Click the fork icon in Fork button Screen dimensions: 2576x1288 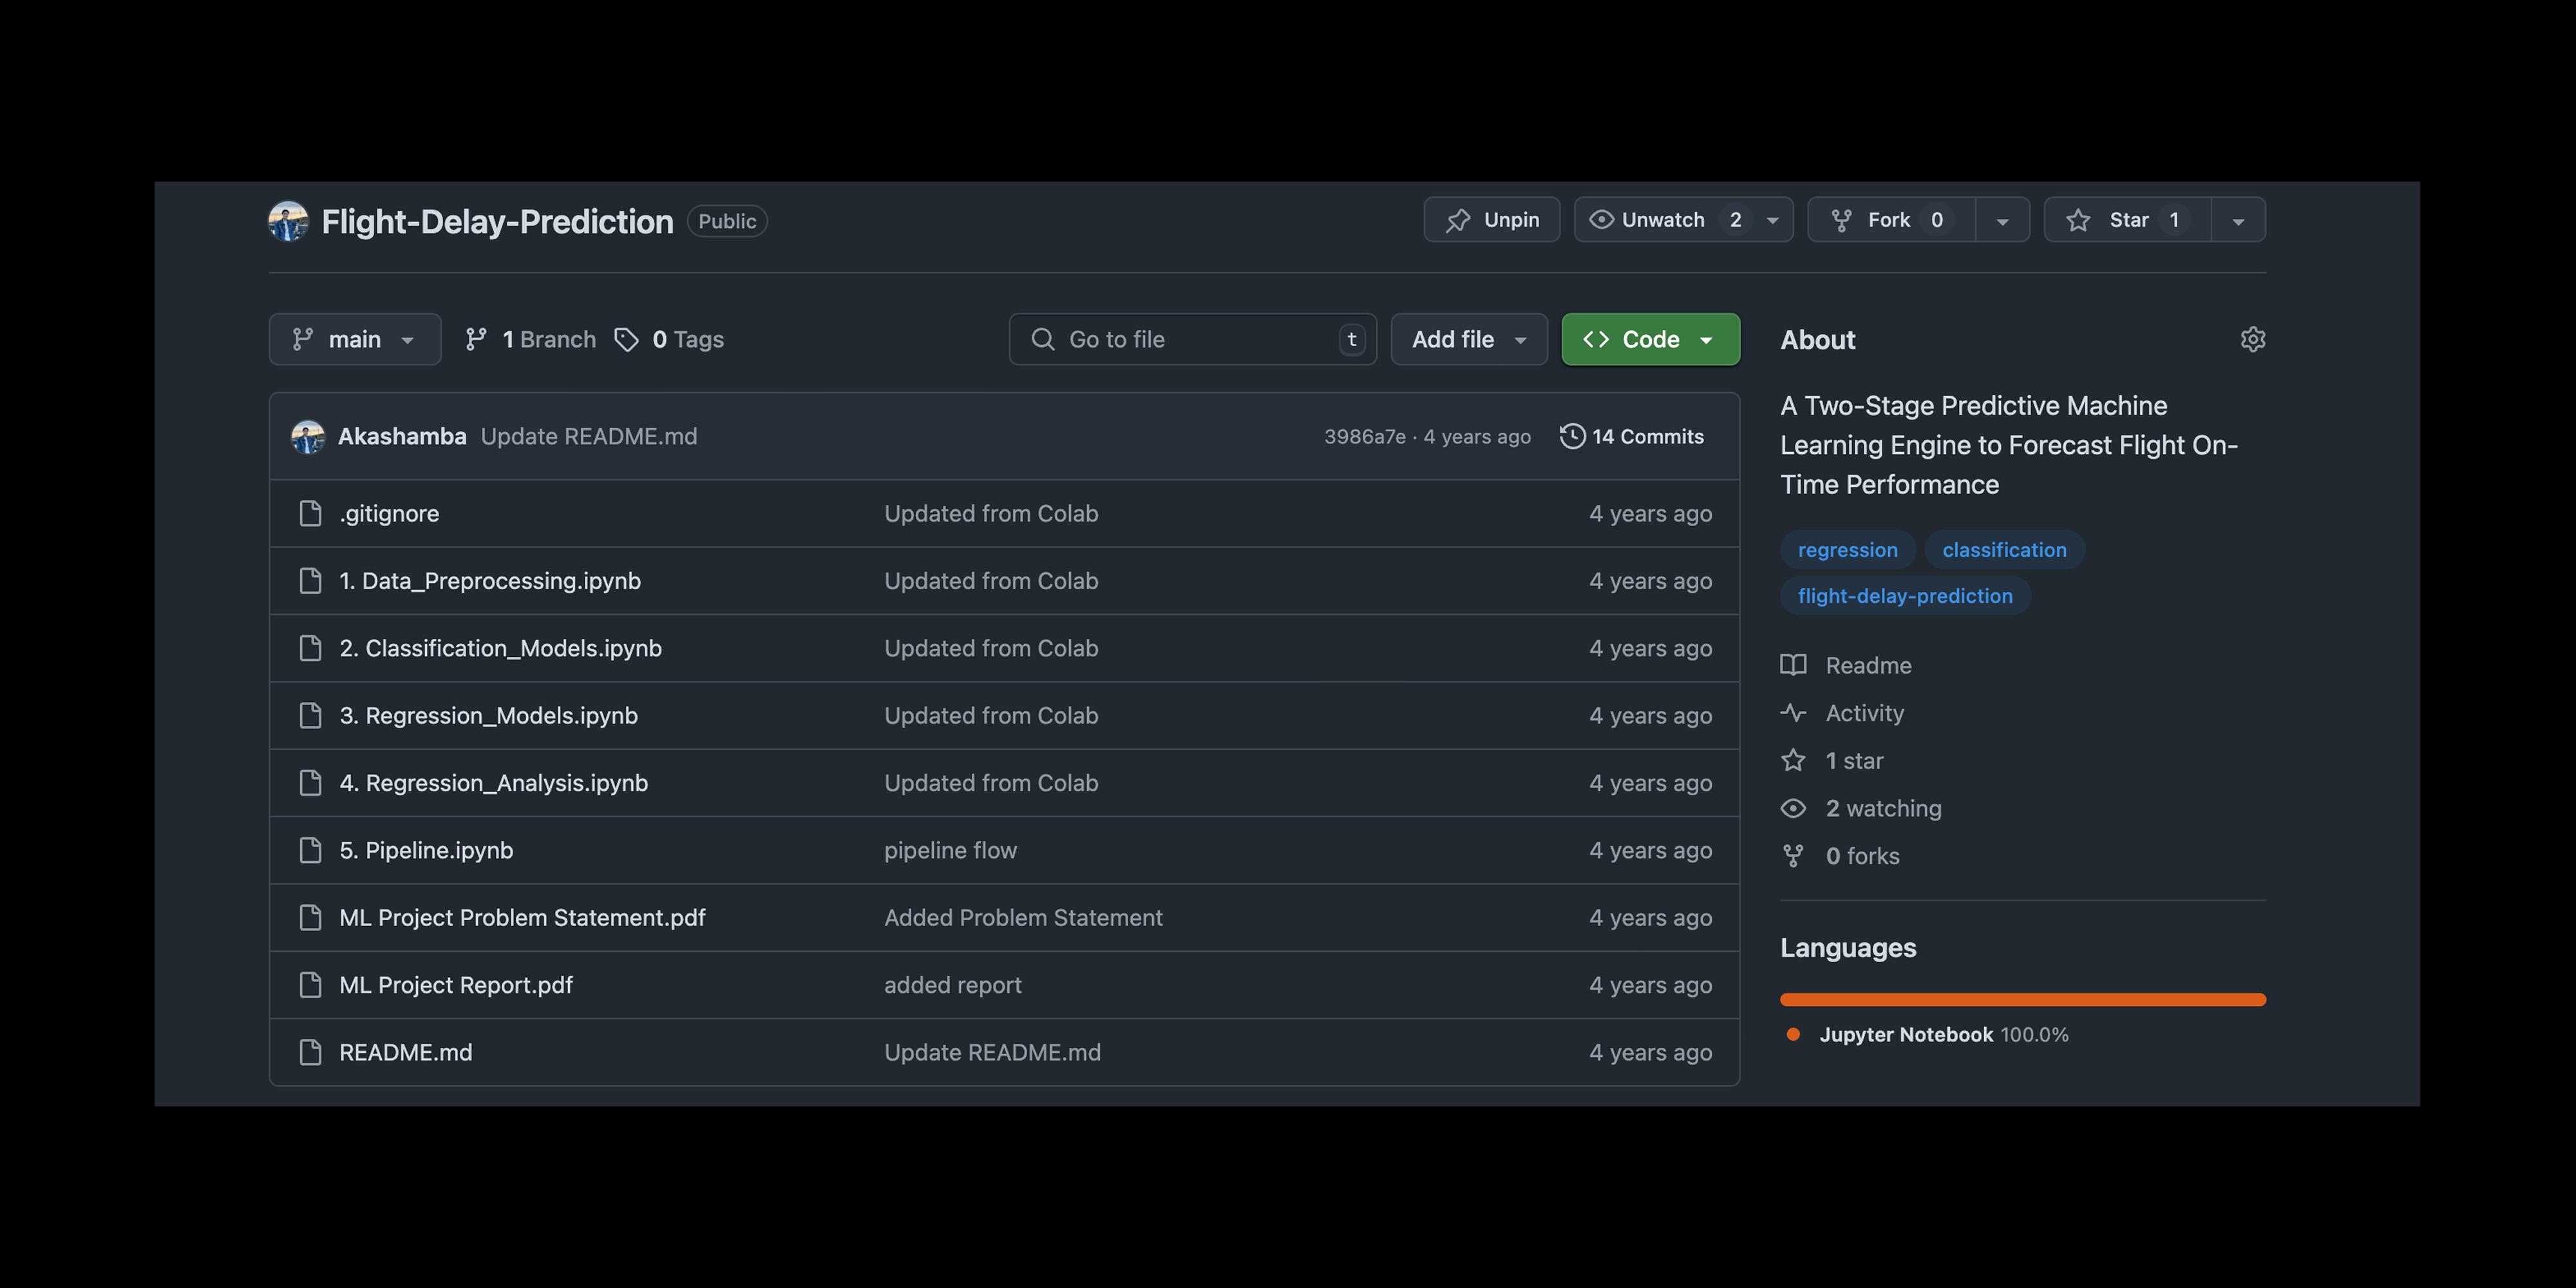tap(1841, 220)
